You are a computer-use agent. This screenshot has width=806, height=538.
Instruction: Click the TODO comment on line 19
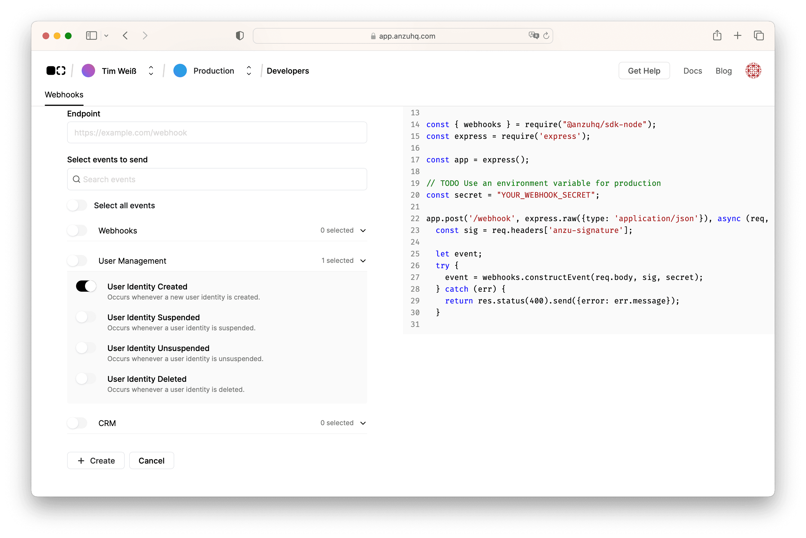tap(543, 183)
